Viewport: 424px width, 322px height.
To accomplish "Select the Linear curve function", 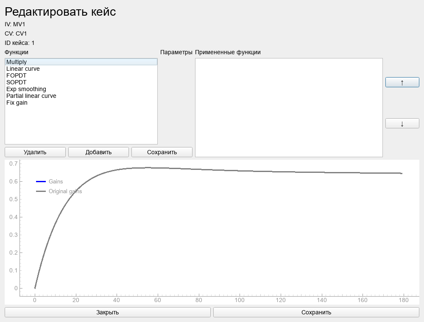I will pos(81,69).
